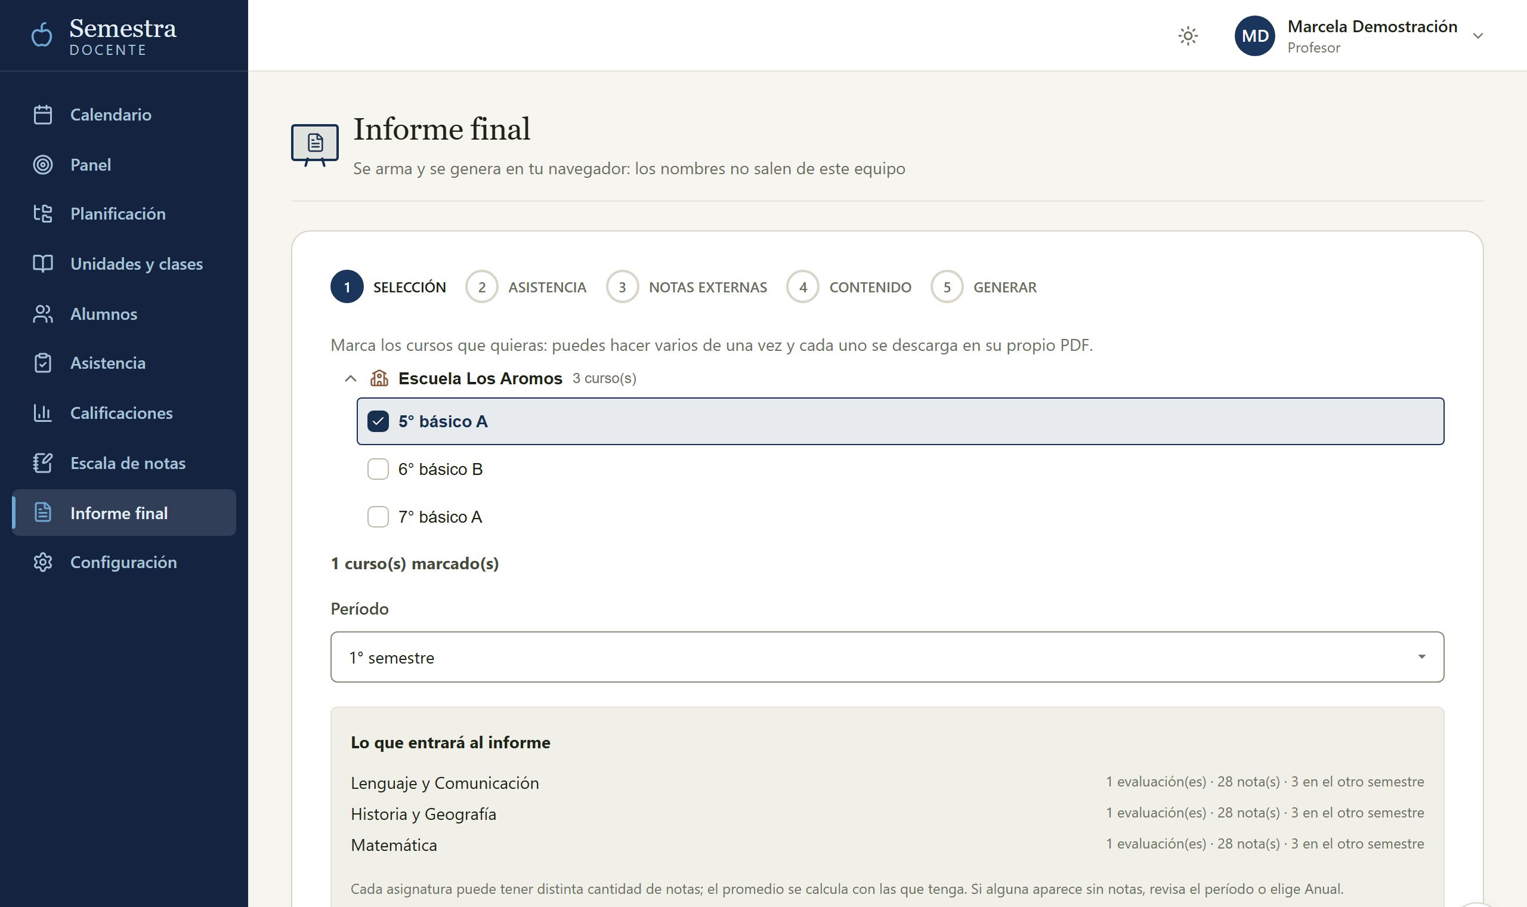Collapse the Escuela Los Aromos group chevron
Screen dimensions: 1527x907
pyautogui.click(x=351, y=378)
